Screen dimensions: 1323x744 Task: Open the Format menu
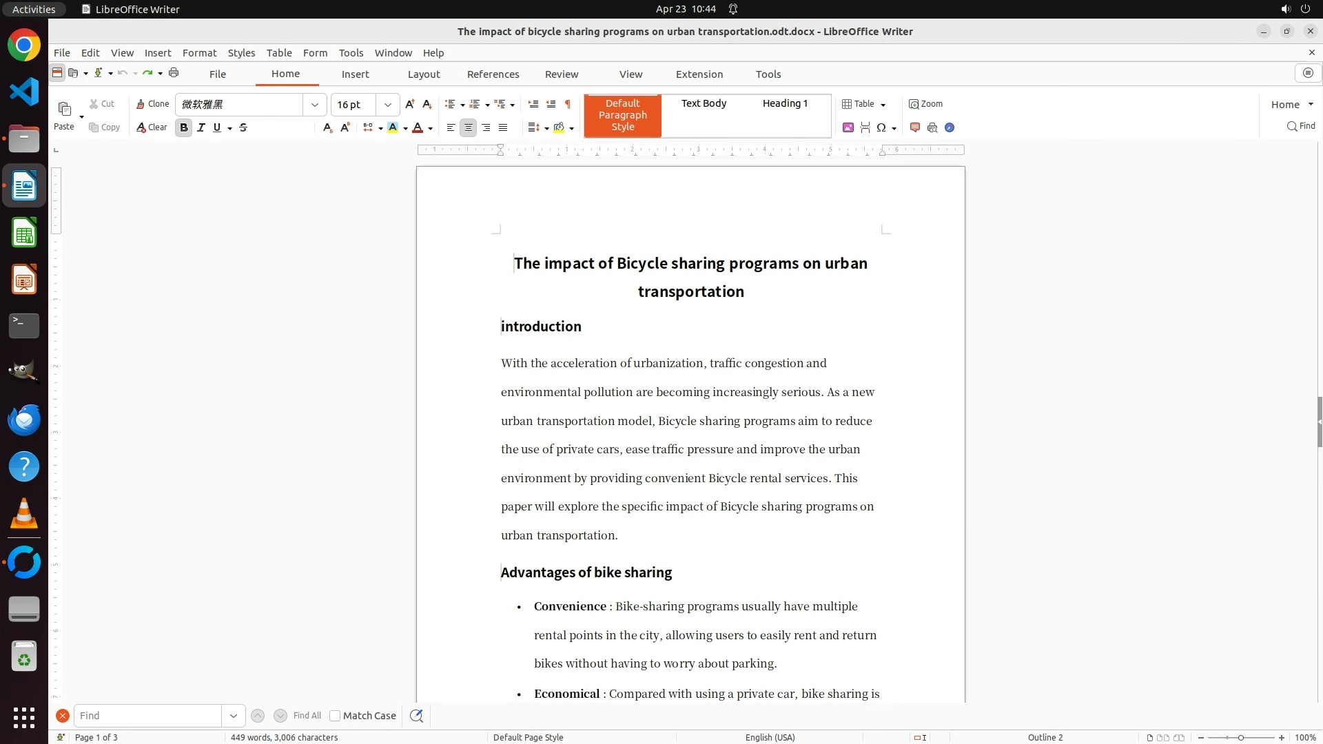click(x=199, y=53)
